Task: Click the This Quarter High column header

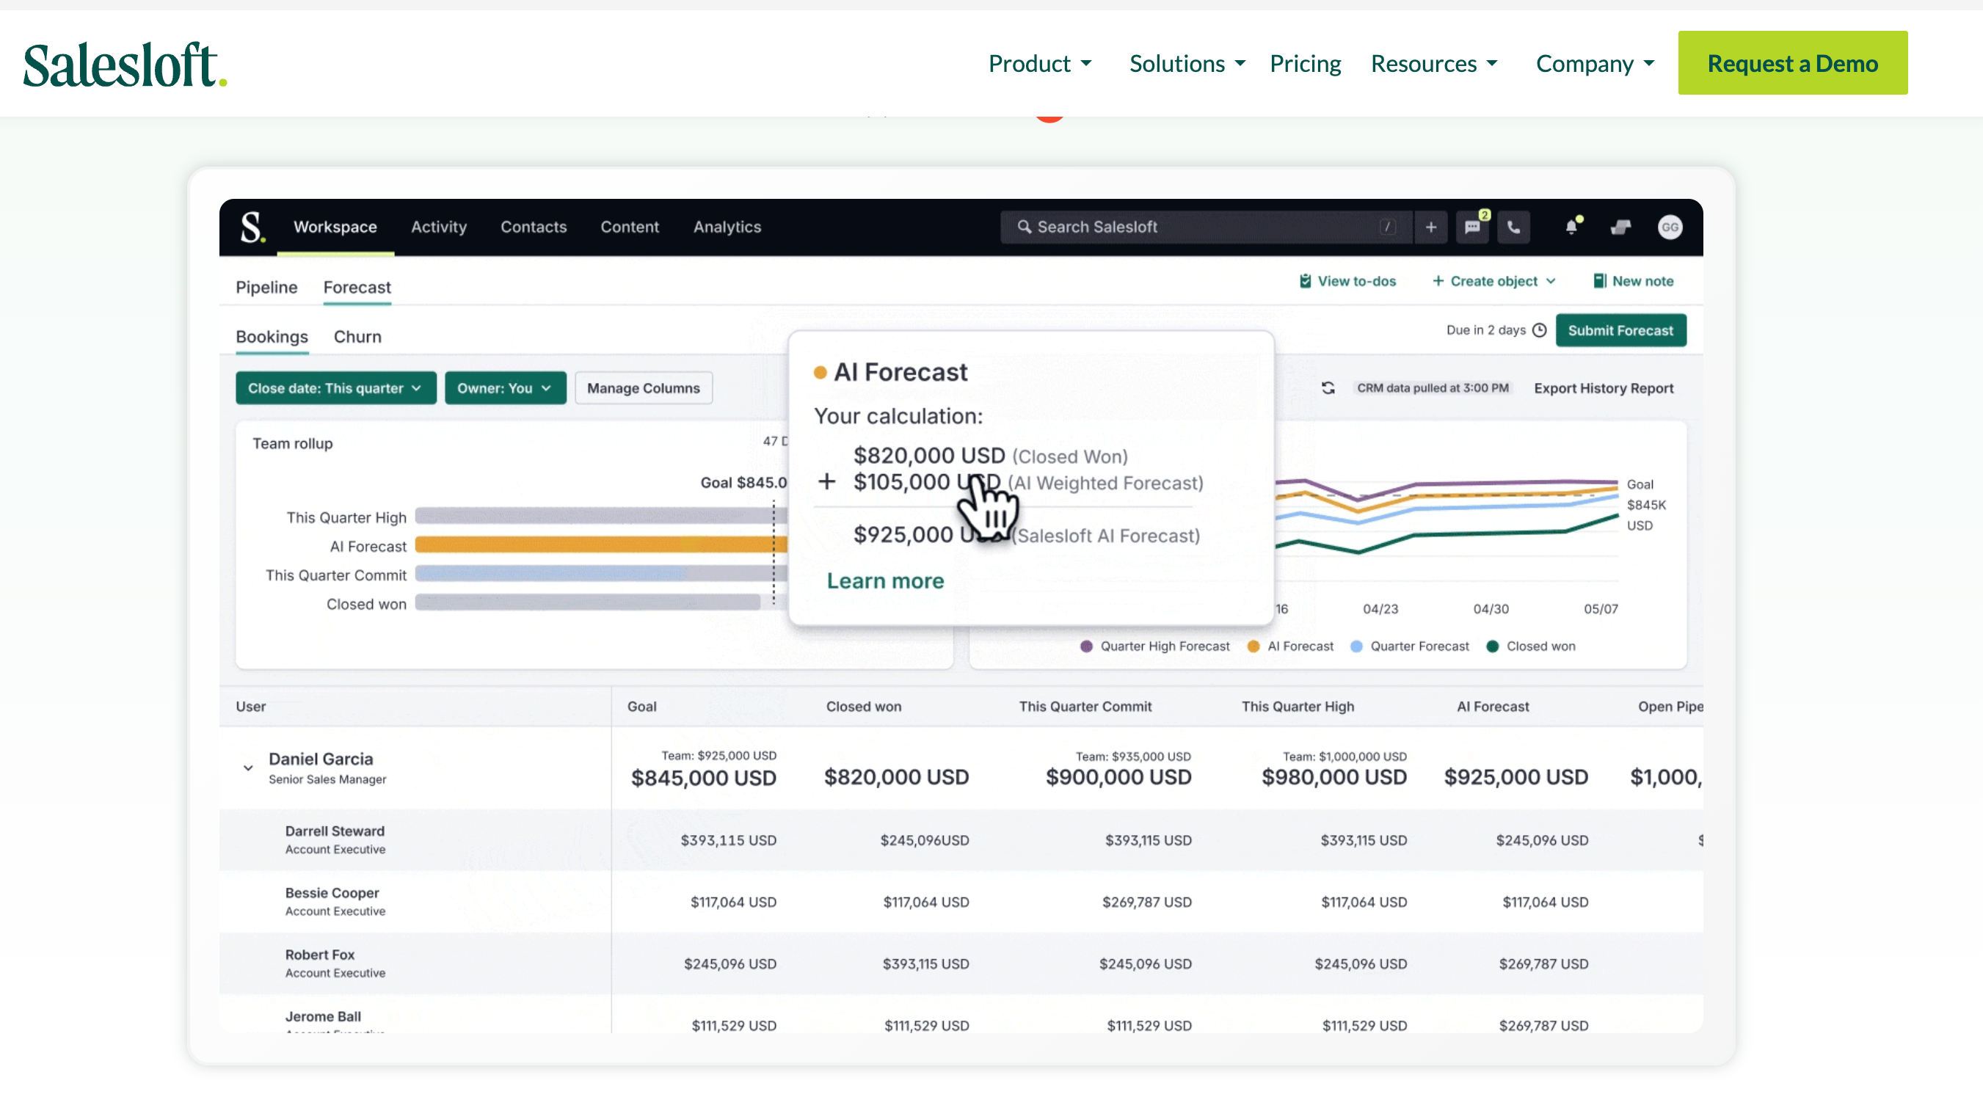Action: tap(1298, 707)
